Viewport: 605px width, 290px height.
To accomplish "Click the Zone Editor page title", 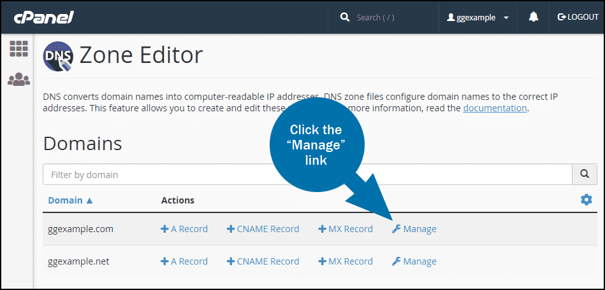I will pos(141,55).
